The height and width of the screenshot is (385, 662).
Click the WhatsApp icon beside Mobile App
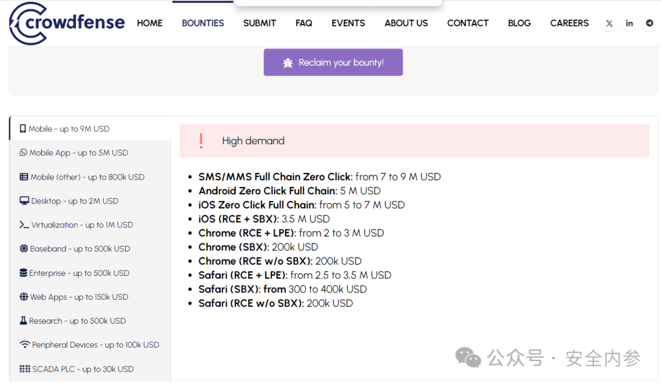(x=23, y=153)
